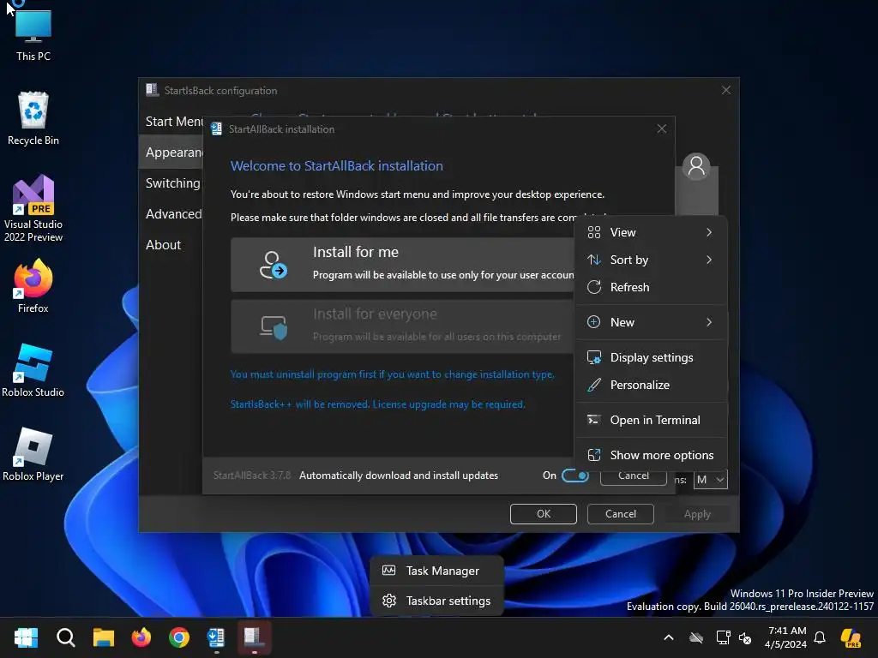878x658 pixels.
Task: Select Personalize in the context menu
Action: pyautogui.click(x=652, y=385)
